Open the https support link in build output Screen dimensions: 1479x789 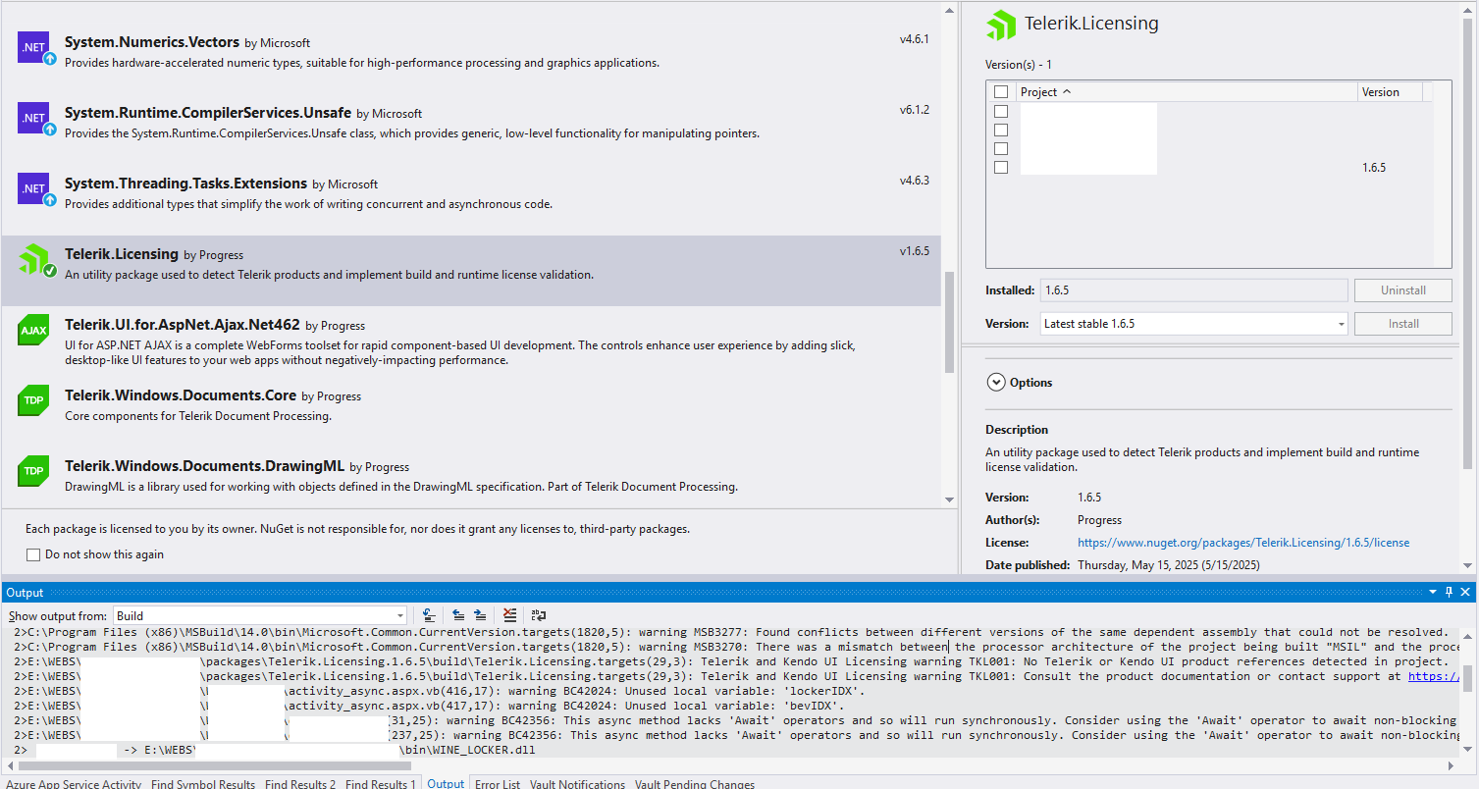pyautogui.click(x=1433, y=676)
